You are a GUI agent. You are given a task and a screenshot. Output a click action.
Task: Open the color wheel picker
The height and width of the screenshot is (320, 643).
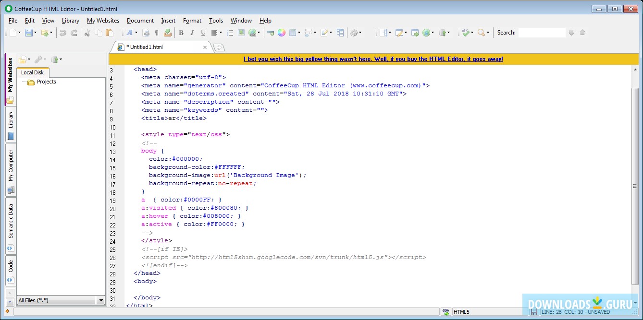pyautogui.click(x=282, y=33)
